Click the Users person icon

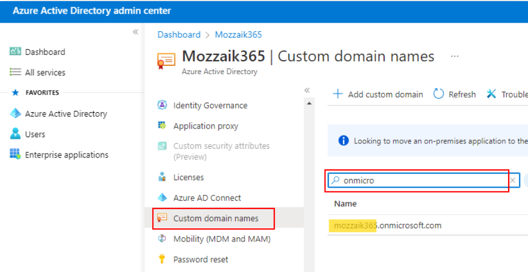pyautogui.click(x=15, y=134)
